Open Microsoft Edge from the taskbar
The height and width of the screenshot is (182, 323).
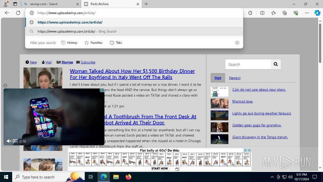click(104, 177)
